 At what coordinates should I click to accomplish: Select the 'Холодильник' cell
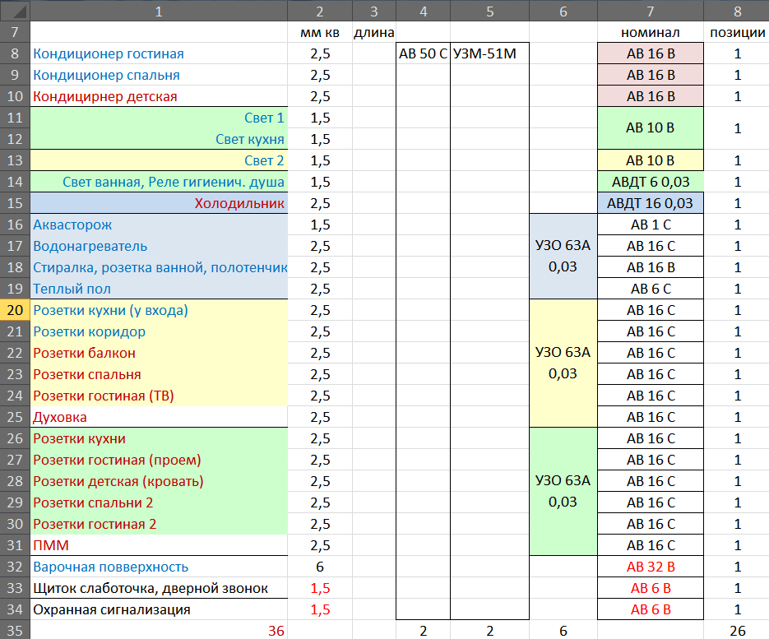(159, 203)
